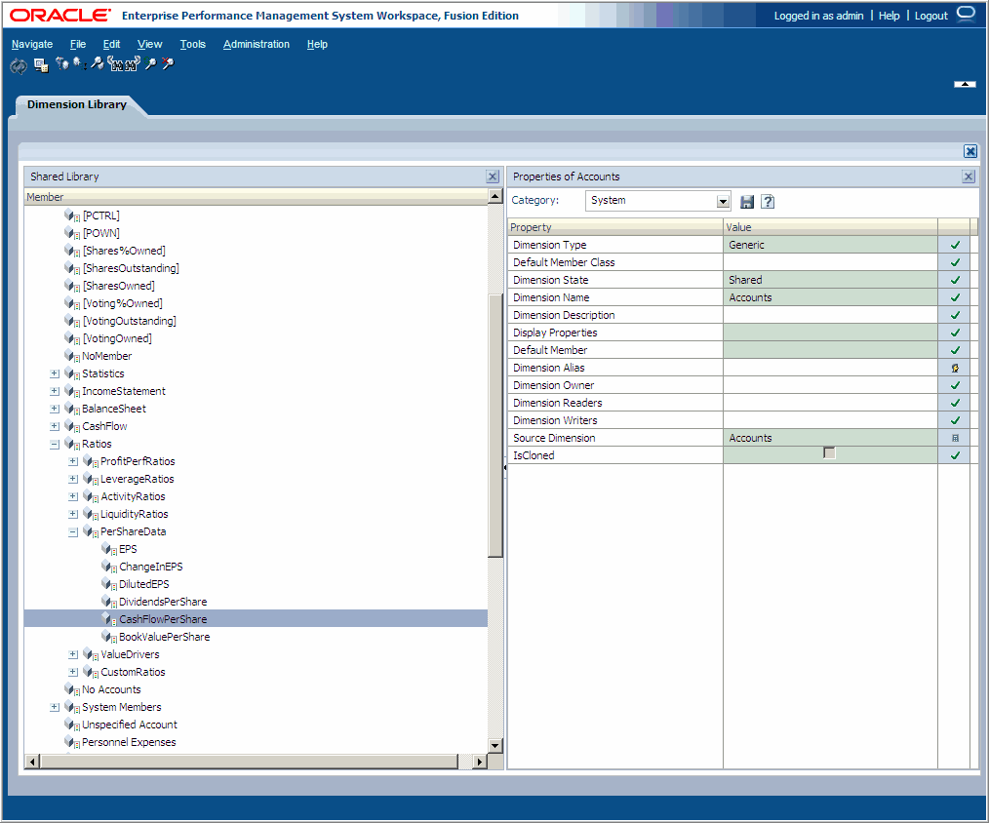The height and width of the screenshot is (823, 989).
Task: Click the Filter Dimensions funnel icon
Action: coord(61,63)
